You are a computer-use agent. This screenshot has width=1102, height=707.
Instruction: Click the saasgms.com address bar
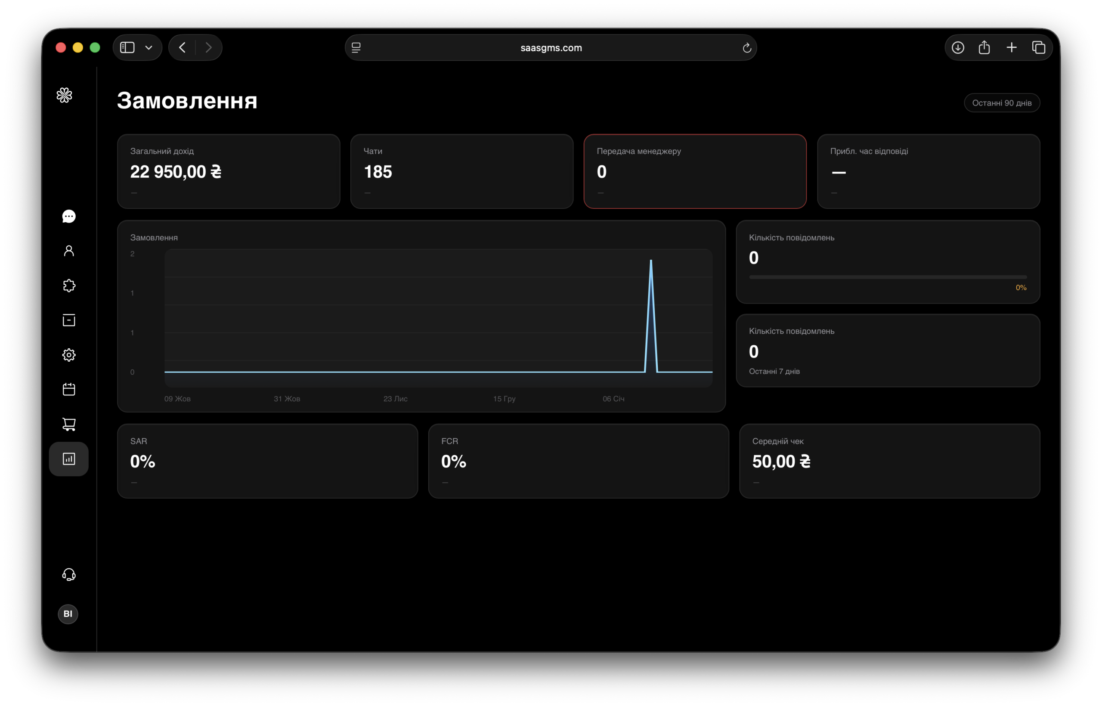tap(551, 48)
